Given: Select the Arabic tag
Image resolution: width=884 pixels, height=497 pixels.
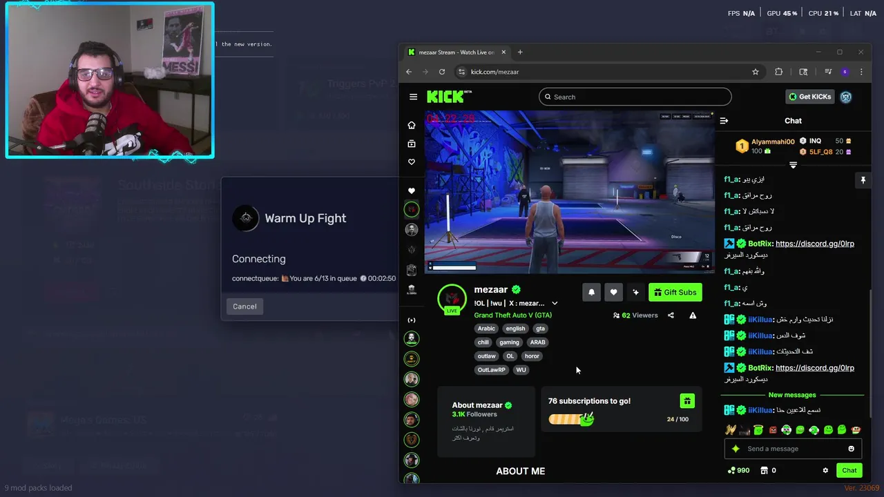Looking at the screenshot, I should tap(486, 329).
